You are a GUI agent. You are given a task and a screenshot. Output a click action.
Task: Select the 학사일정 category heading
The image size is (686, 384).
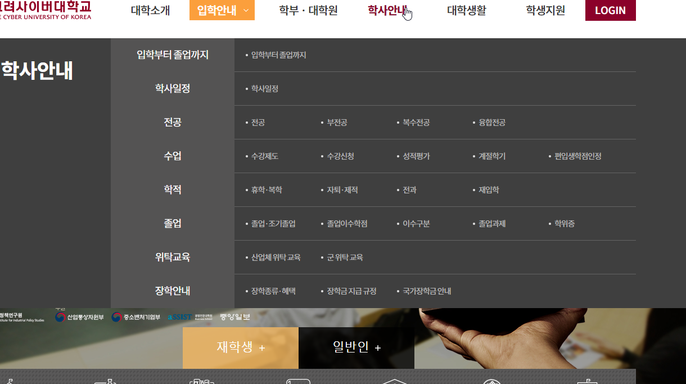[173, 88]
